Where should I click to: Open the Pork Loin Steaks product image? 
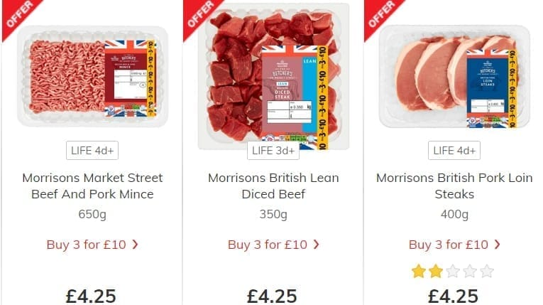pos(454,76)
